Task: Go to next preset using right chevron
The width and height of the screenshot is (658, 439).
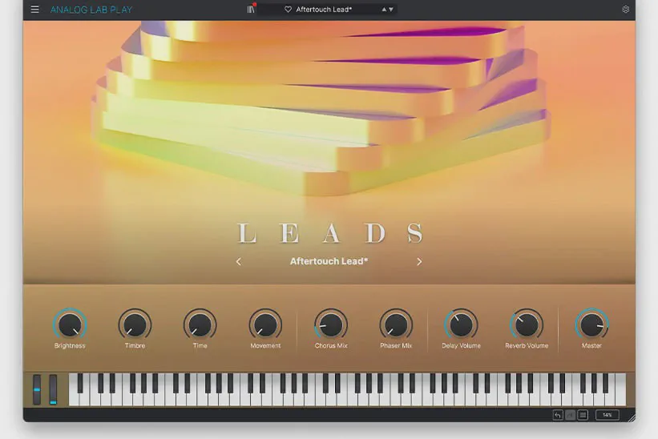Action: (419, 261)
